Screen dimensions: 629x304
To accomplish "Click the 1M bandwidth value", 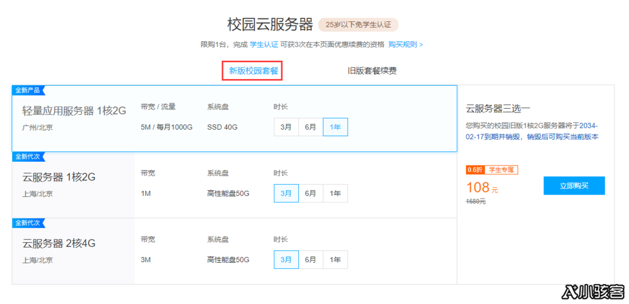I will pyautogui.click(x=146, y=193).
